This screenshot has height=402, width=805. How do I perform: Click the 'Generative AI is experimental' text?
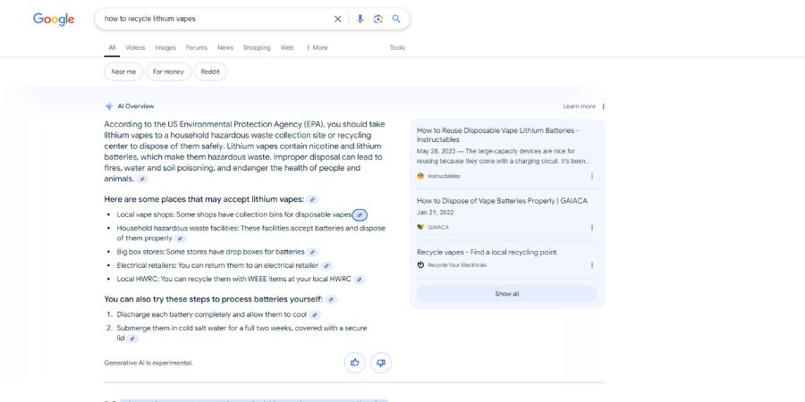pos(148,363)
